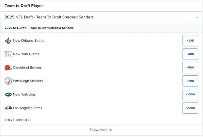Viewport: 203px width, 137px height.
Task: Select the +1000 odds for Jets
Action: pos(190,94)
